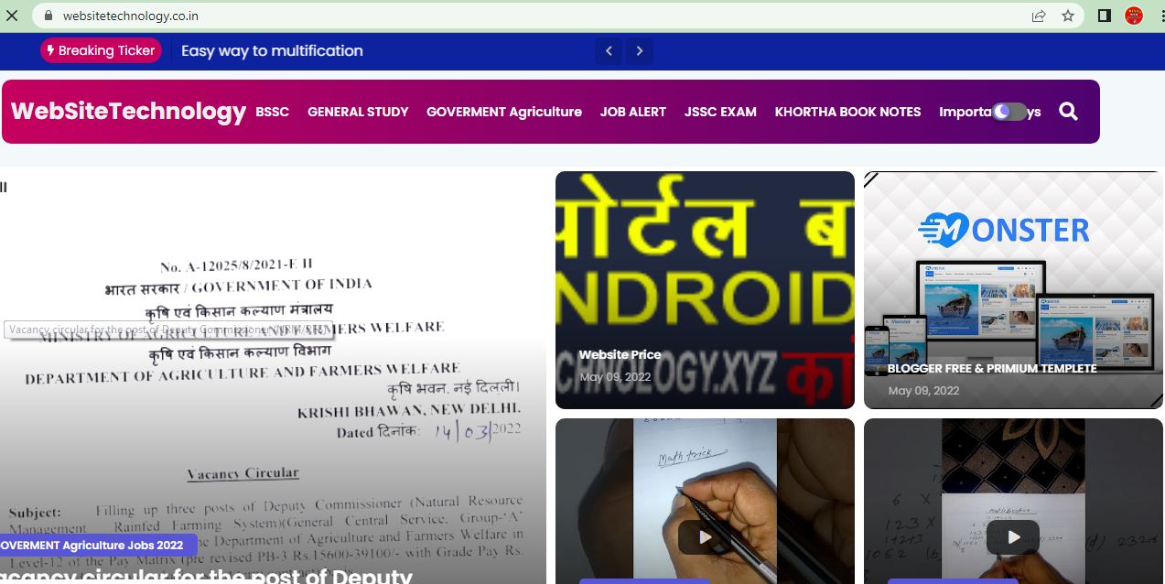Viewport: 1165px width, 584px height.
Task: Go to WebSiteTechnology home logo
Action: (129, 111)
